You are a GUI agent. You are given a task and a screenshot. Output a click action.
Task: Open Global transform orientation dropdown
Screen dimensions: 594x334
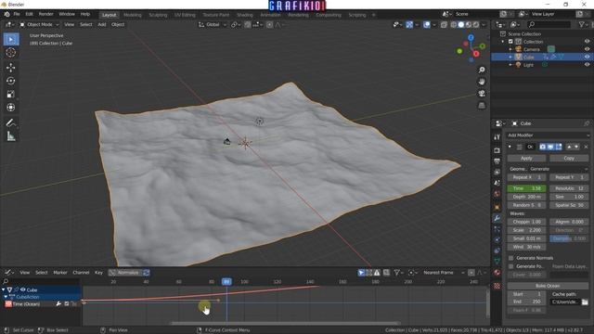[x=213, y=25]
